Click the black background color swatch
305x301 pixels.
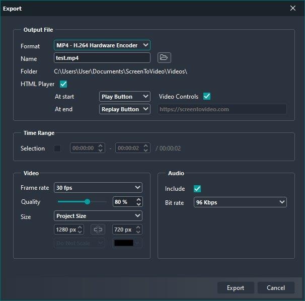tap(124, 243)
